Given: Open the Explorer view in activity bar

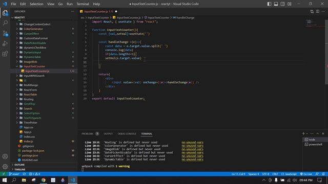Looking at the screenshot, I should pos(5,13).
